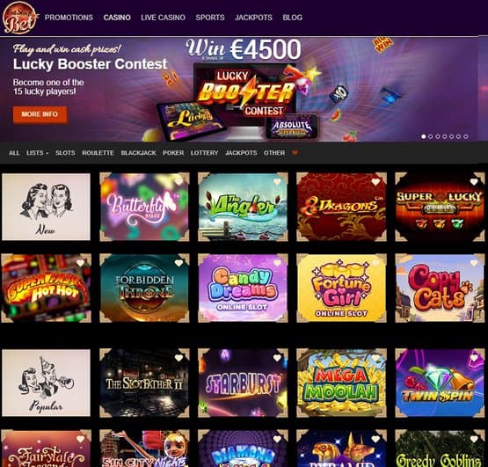Image resolution: width=488 pixels, height=467 pixels.
Task: Click the More Info button
Action: 40,114
